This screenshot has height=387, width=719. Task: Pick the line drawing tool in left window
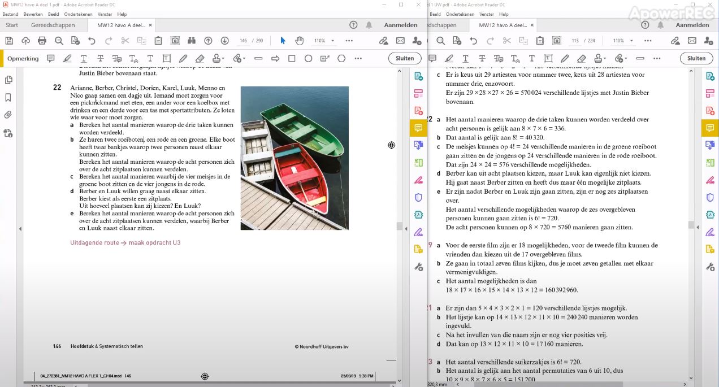coord(258,58)
